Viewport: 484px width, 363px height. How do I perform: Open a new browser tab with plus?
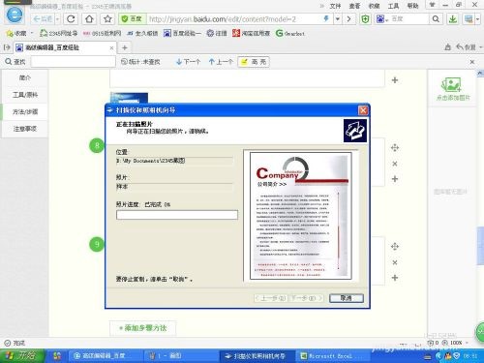pos(125,47)
